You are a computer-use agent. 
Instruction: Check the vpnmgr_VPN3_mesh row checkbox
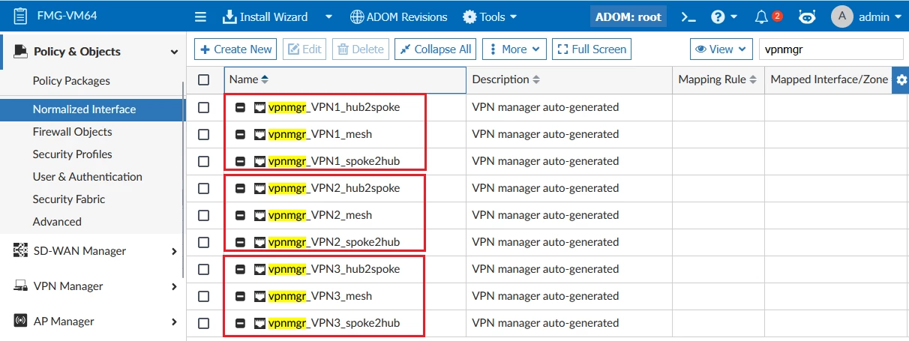[x=204, y=296]
